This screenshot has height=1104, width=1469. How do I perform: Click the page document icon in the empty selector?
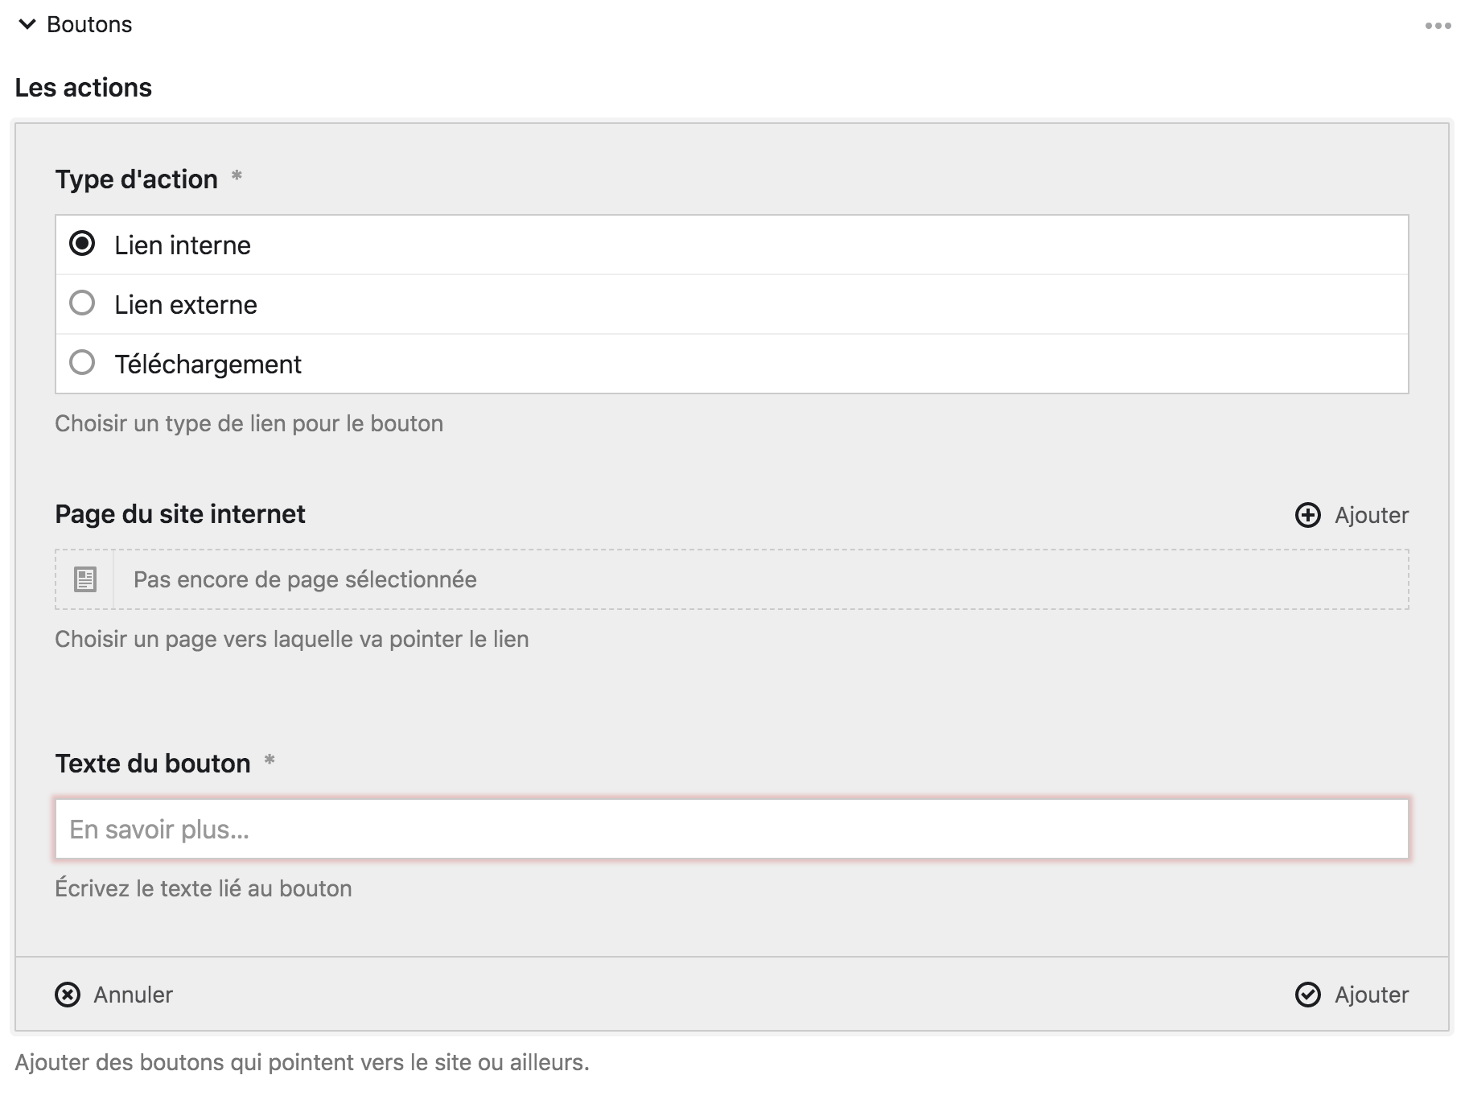click(x=85, y=579)
